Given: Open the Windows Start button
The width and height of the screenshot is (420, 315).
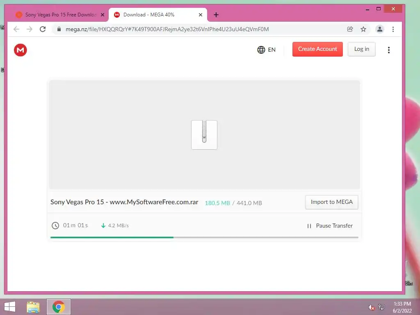Looking at the screenshot, I should click(10, 307).
